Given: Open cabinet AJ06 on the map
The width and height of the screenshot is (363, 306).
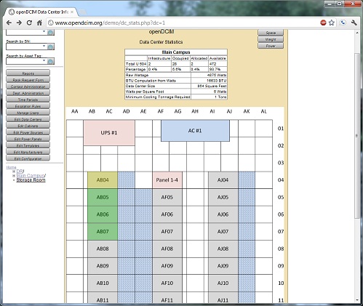Looking at the screenshot, I should (223, 214).
